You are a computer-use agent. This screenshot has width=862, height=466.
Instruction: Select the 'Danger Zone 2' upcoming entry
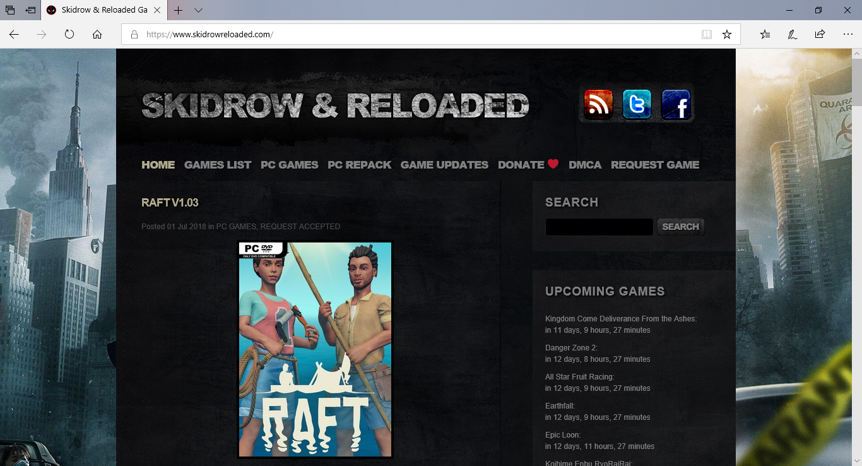571,348
